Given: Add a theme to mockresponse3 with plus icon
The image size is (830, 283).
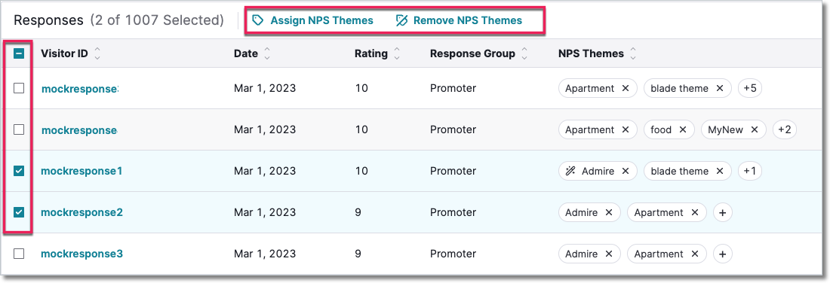Looking at the screenshot, I should [x=723, y=254].
